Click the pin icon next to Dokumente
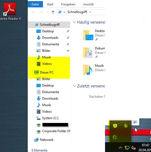 (x=68, y=44)
